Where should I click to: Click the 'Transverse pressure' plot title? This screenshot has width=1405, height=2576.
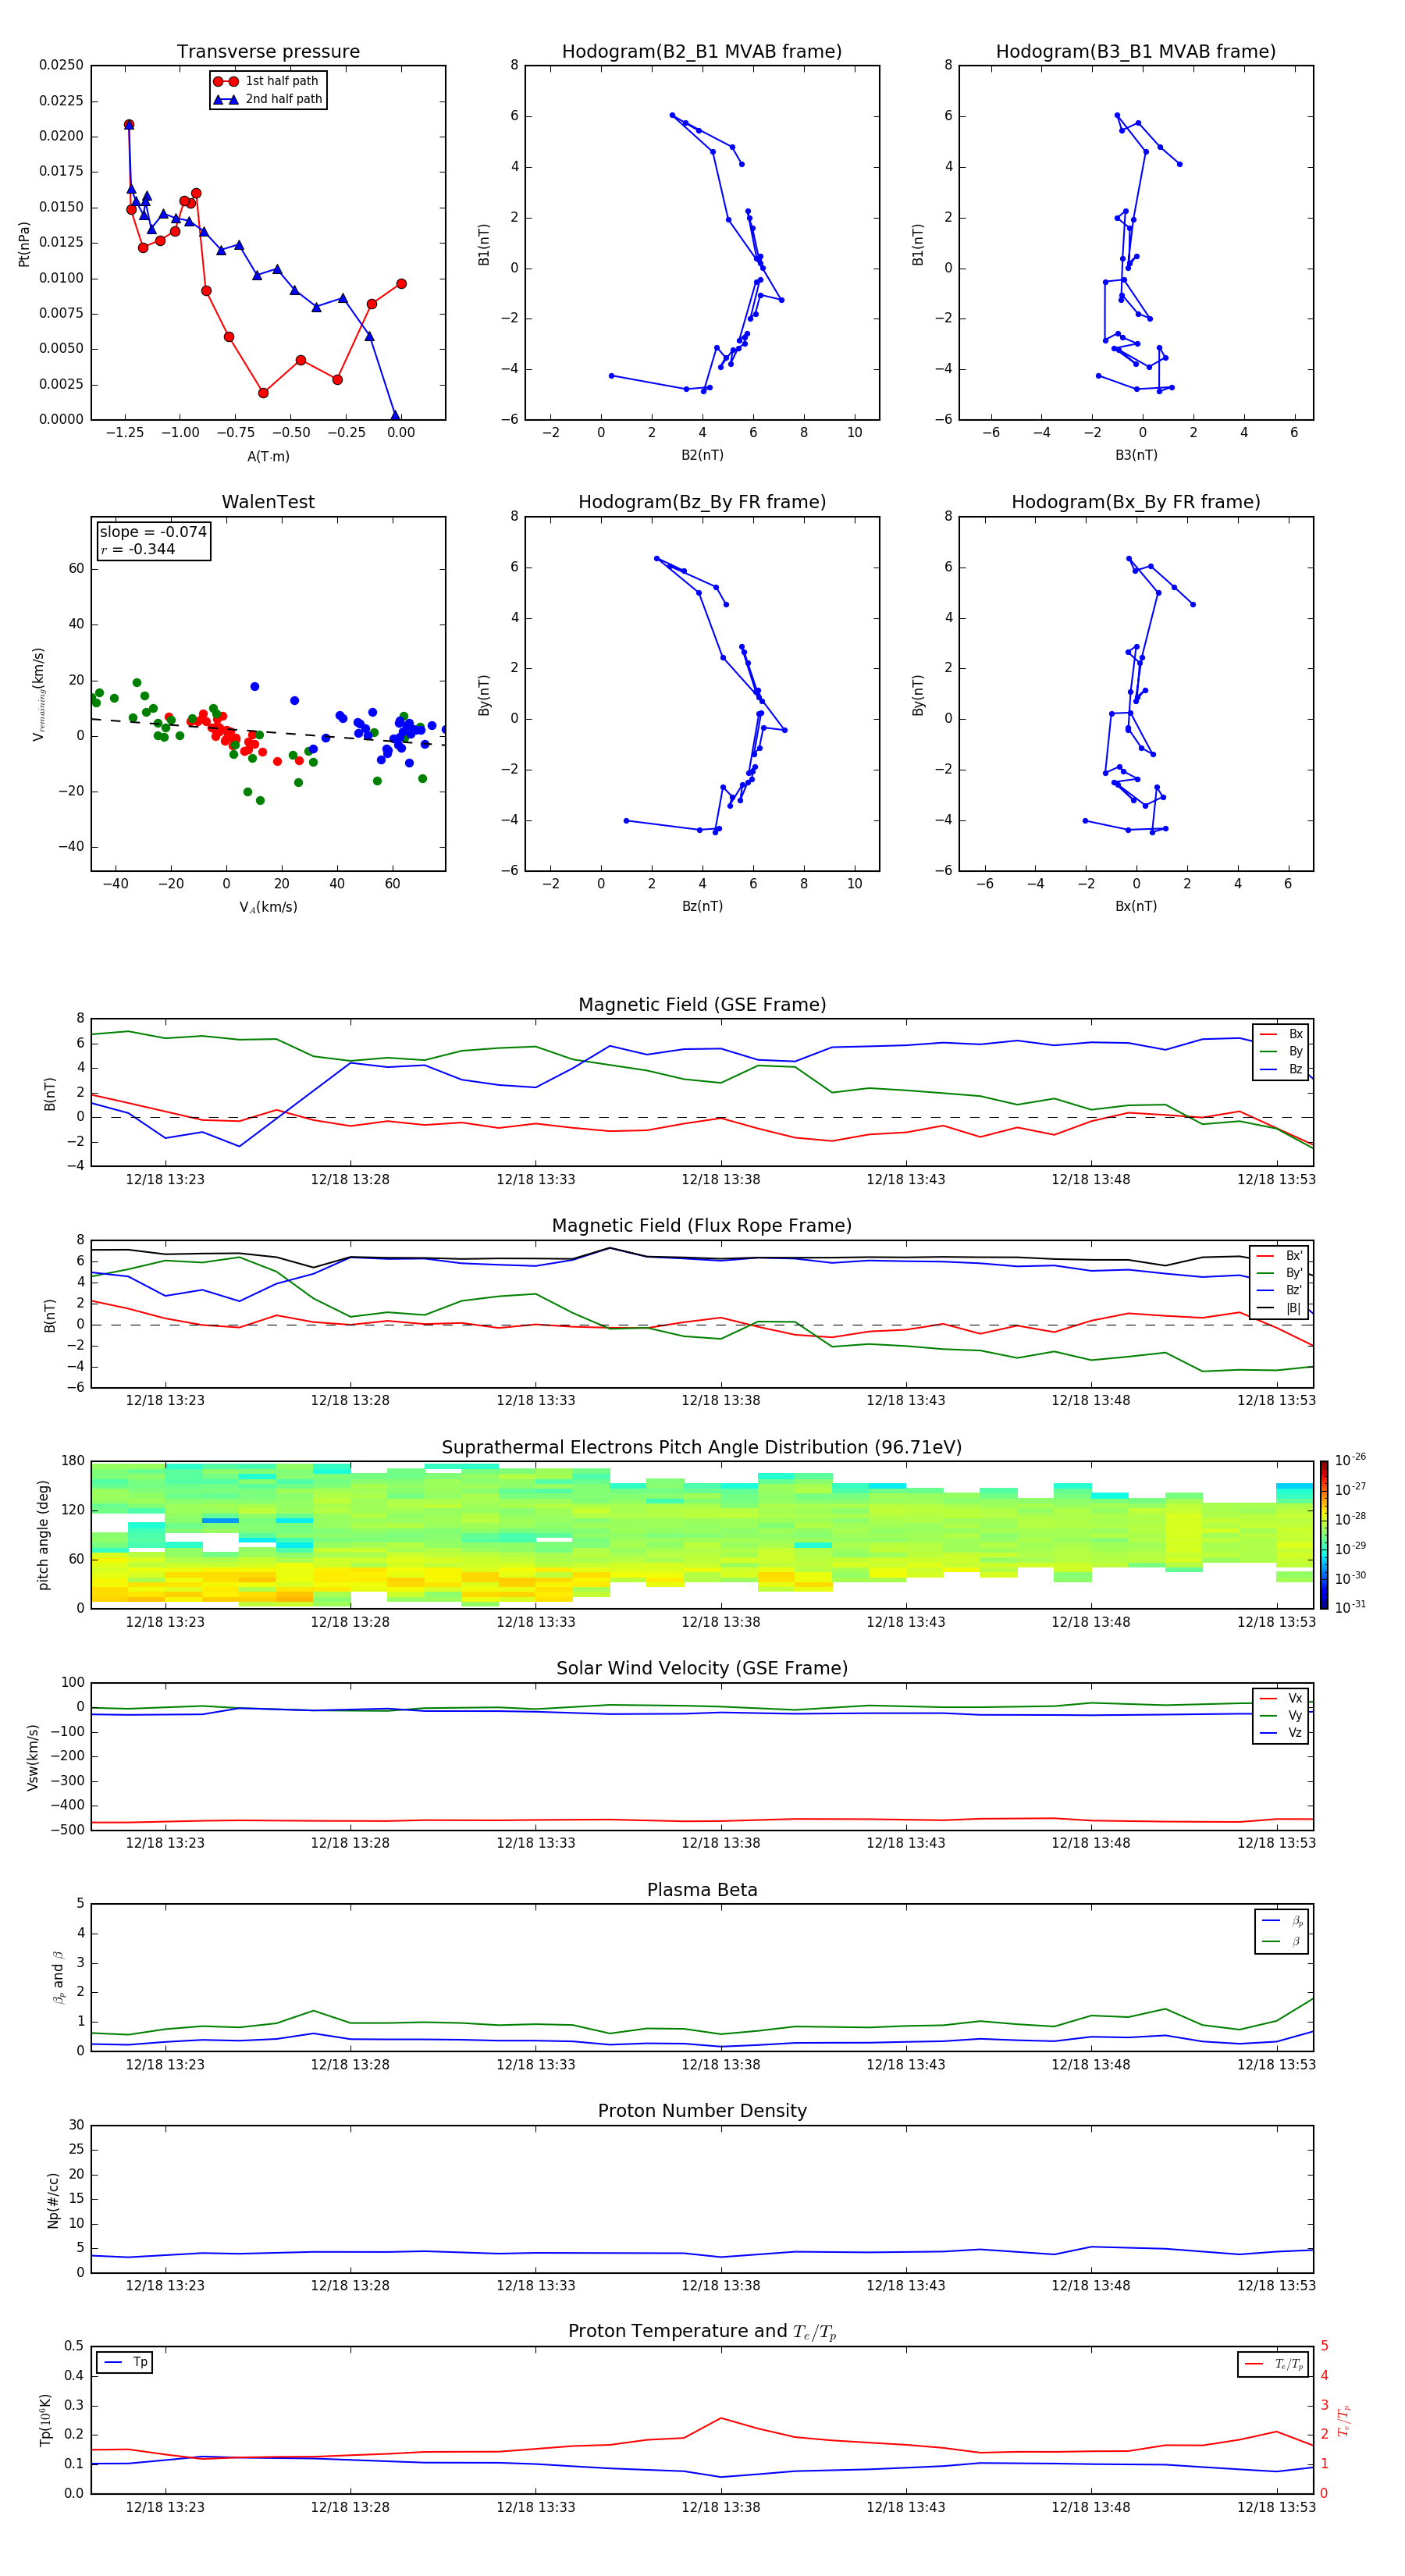point(268,51)
